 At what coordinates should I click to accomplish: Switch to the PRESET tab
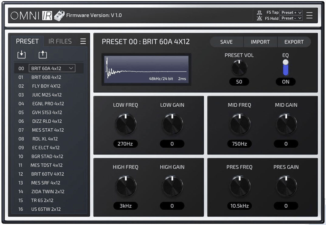tap(27, 41)
